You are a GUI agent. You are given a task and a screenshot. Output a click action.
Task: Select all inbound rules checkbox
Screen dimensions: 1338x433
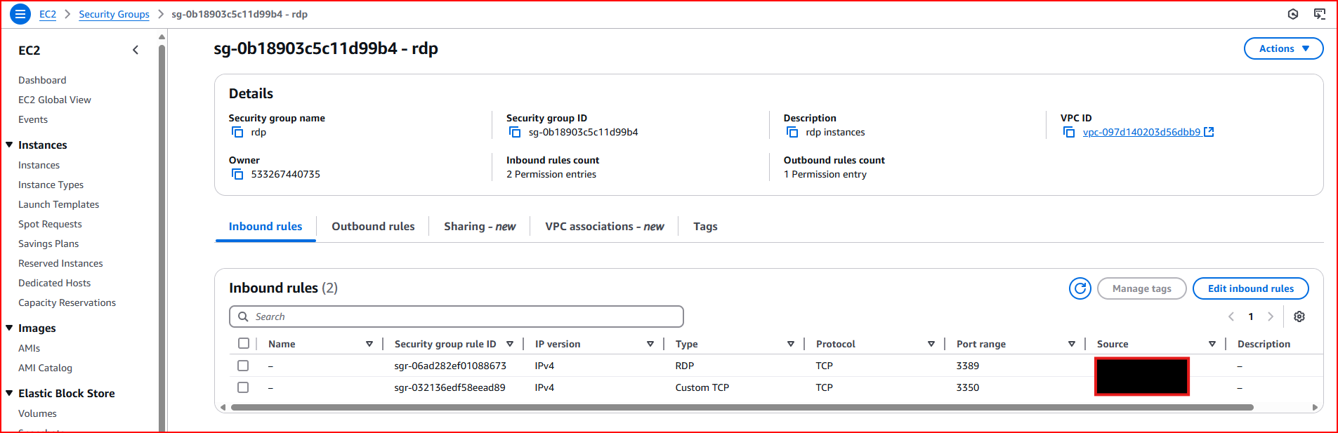click(244, 343)
